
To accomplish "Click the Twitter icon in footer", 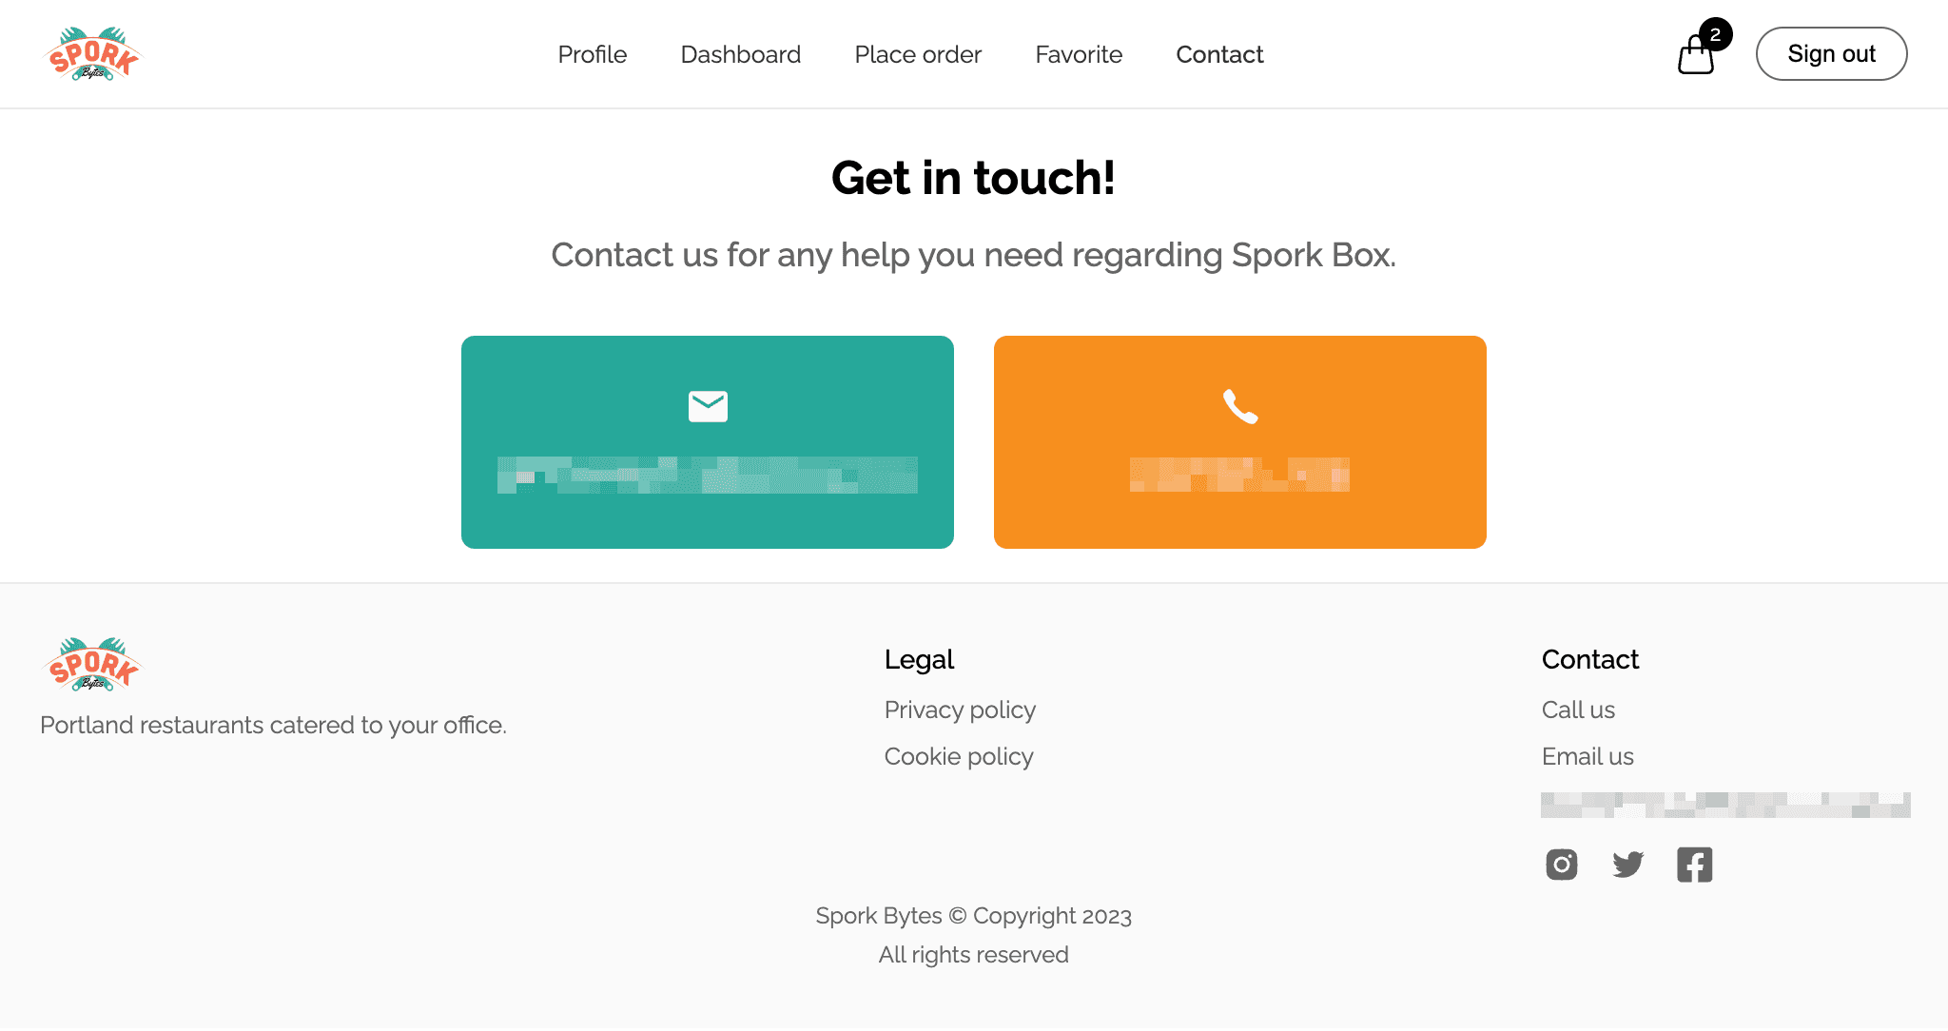I will click(1627, 865).
